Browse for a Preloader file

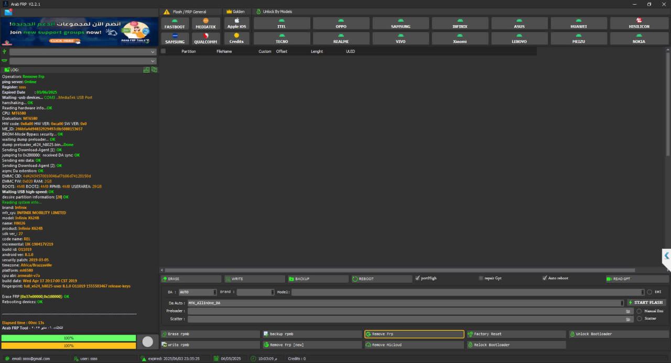click(629, 311)
